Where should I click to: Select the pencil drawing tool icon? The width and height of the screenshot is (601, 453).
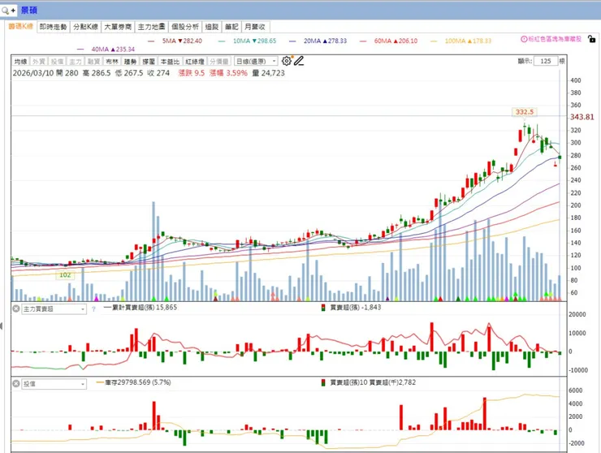click(x=299, y=61)
